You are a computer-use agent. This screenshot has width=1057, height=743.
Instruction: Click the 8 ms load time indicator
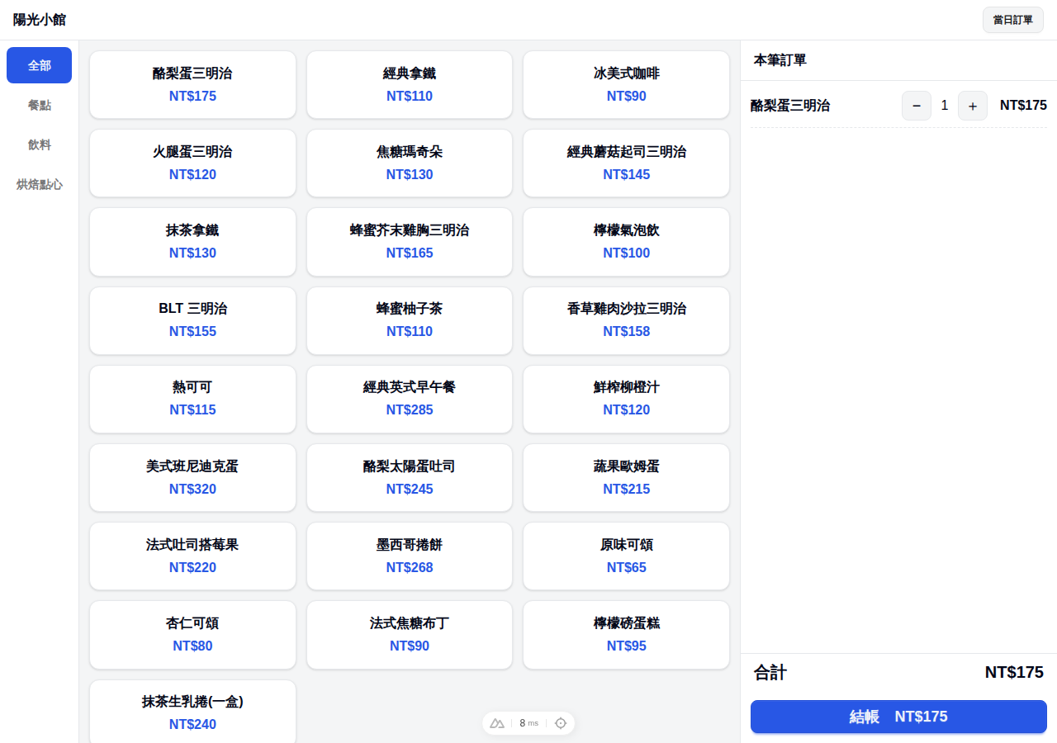528,723
